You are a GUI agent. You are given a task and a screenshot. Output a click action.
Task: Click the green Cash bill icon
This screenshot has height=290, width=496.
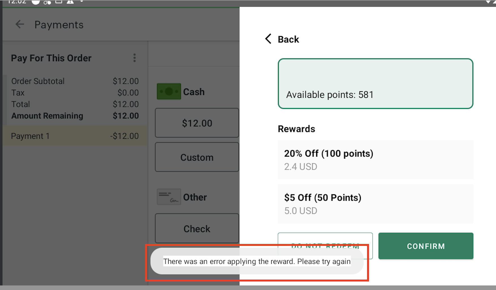169,92
